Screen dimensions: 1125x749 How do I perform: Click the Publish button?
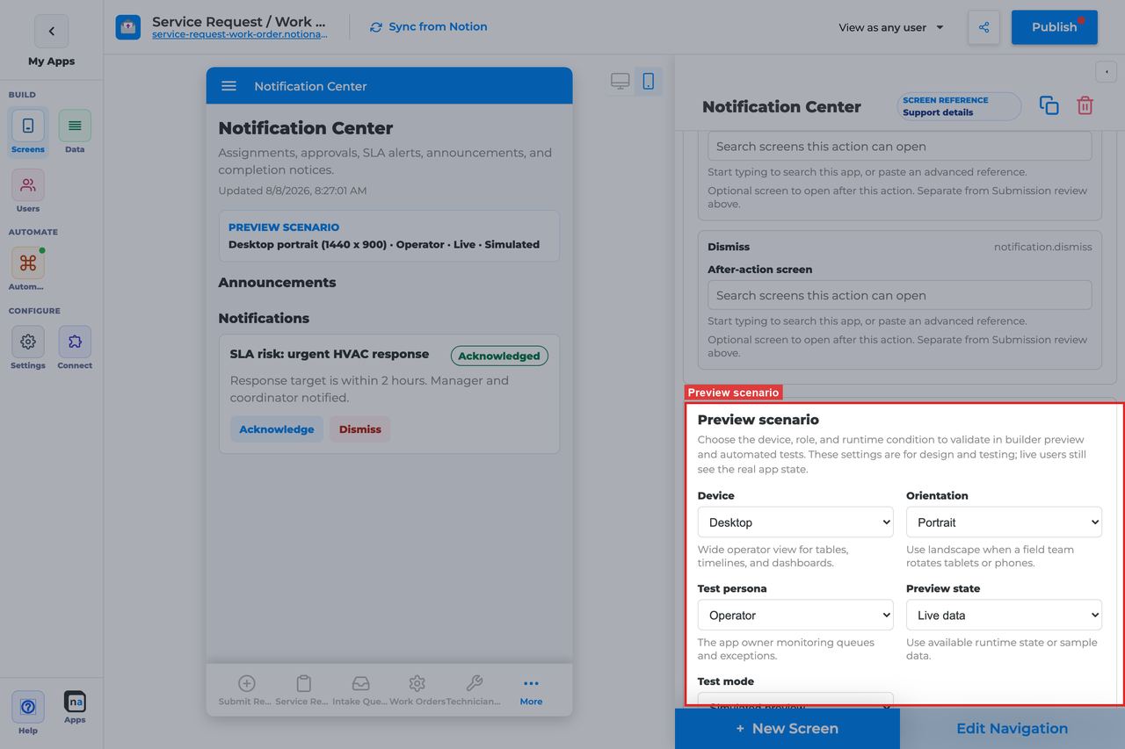point(1055,27)
